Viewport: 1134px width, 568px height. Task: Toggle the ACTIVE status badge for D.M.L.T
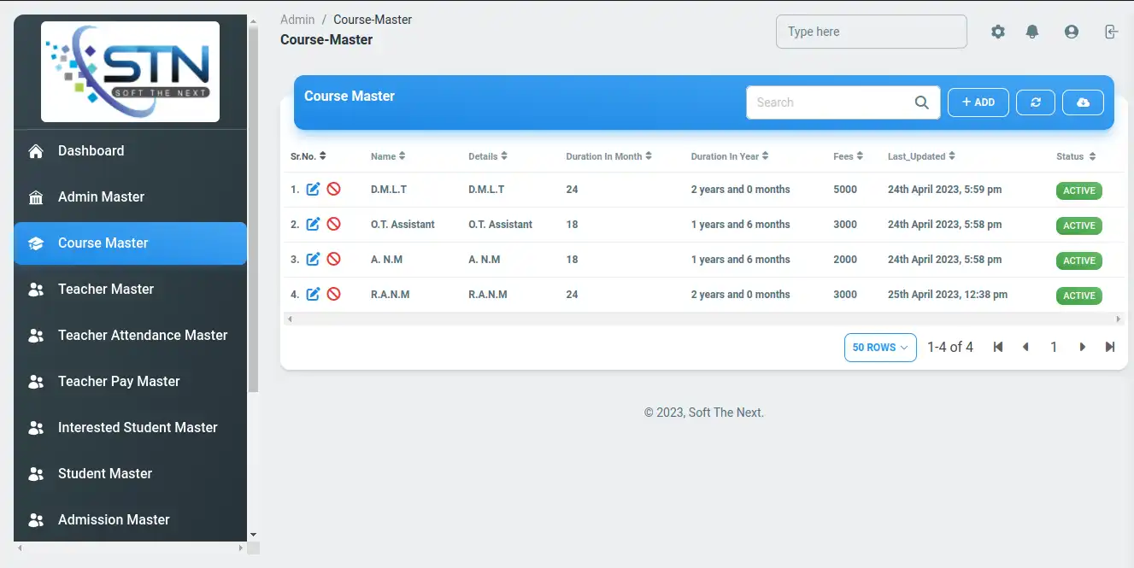(x=1078, y=190)
